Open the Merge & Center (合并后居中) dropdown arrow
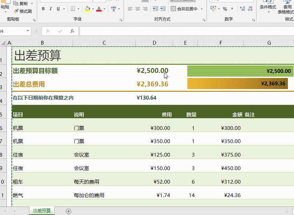This screenshot has height=215, width=294. 202,9
